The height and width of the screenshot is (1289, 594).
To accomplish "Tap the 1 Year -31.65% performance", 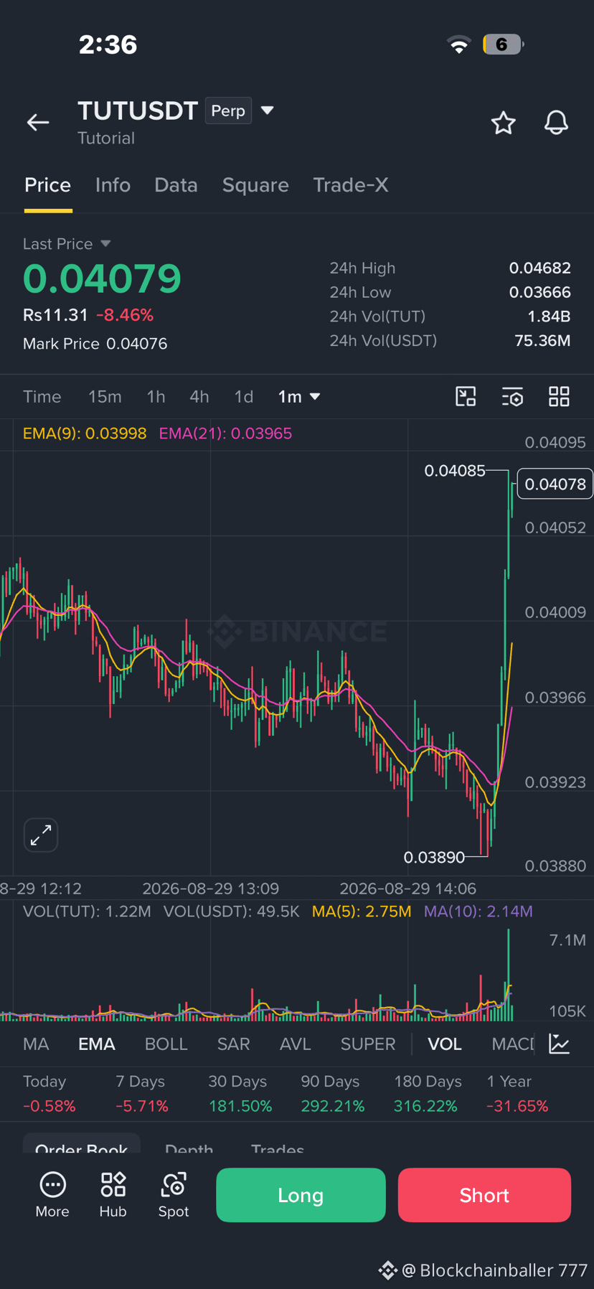I will coord(517,1094).
